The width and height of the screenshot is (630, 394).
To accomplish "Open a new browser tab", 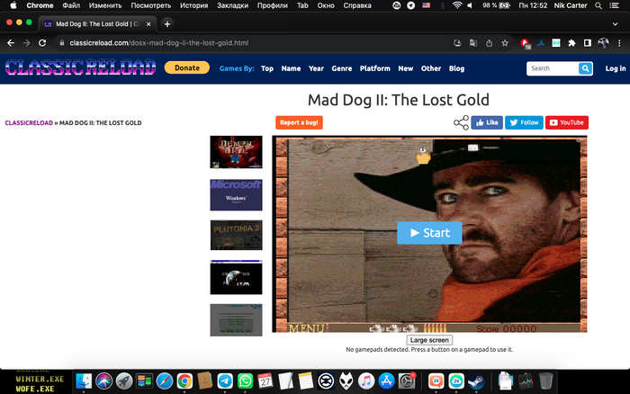I will 167,24.
